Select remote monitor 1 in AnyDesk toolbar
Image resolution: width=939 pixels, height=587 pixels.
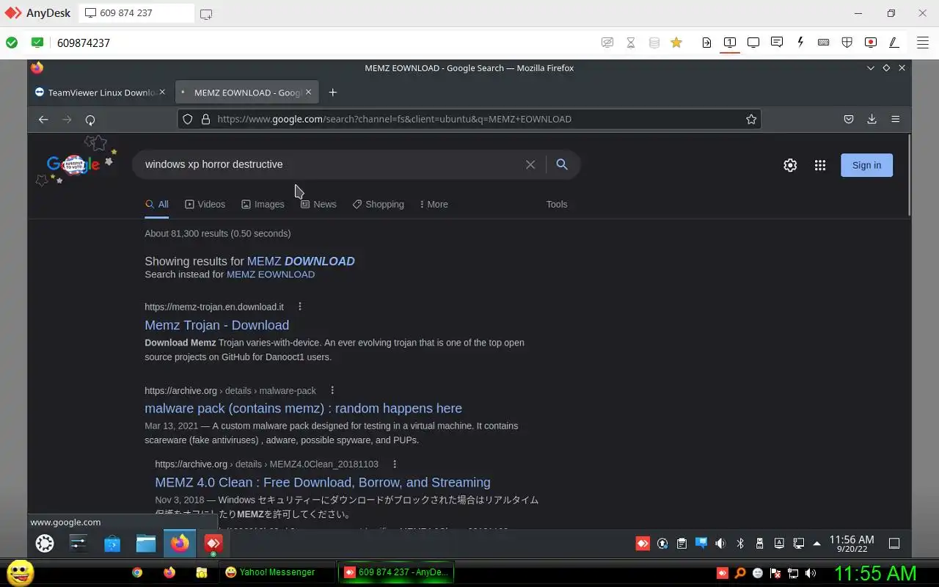(x=730, y=43)
